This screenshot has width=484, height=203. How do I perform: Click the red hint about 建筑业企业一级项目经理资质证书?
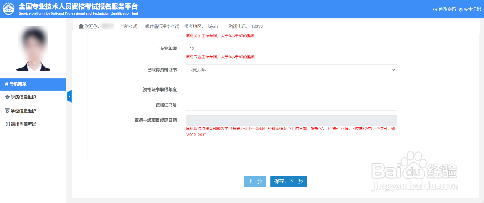pyautogui.click(x=290, y=132)
